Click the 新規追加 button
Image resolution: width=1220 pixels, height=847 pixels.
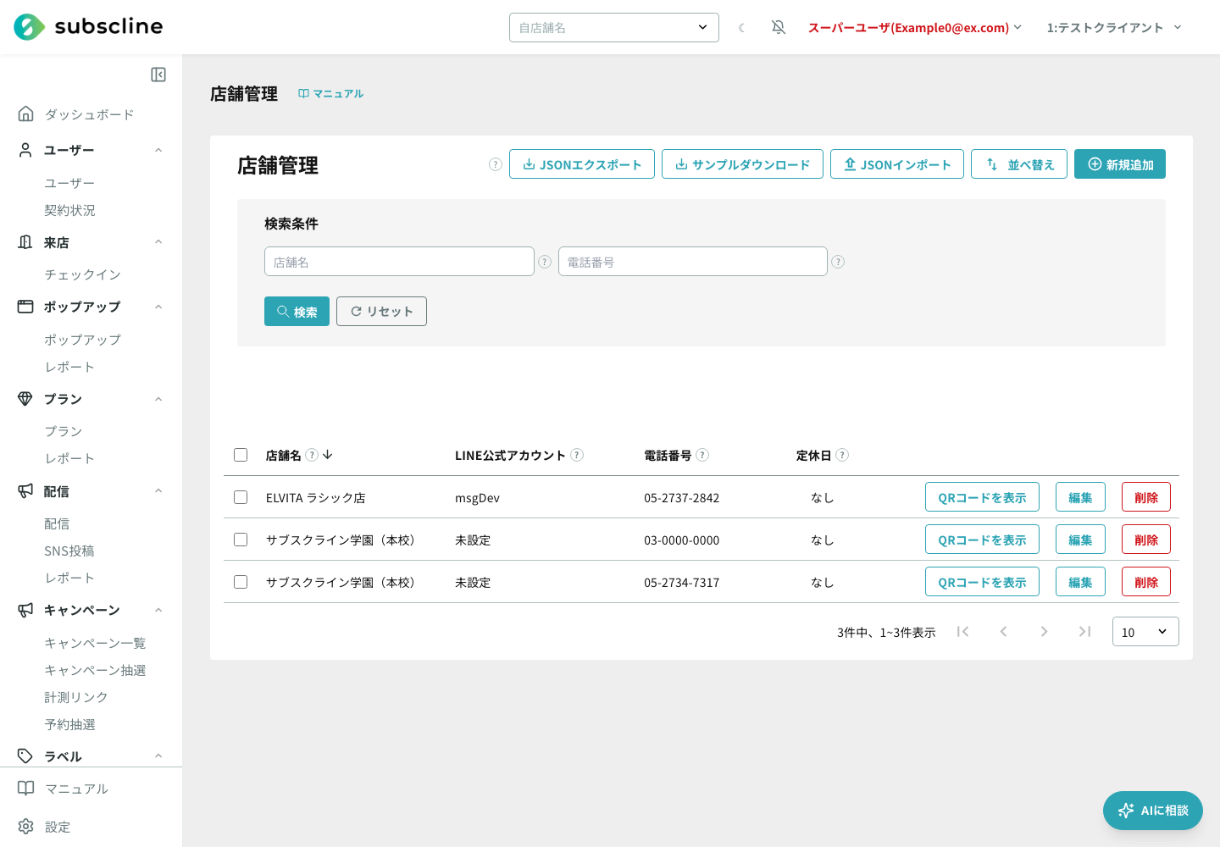tap(1120, 164)
